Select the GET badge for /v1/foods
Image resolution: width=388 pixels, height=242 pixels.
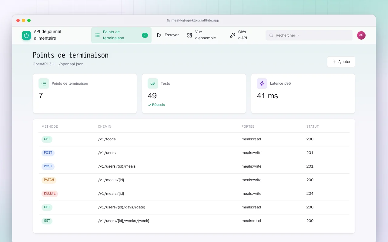(47, 139)
